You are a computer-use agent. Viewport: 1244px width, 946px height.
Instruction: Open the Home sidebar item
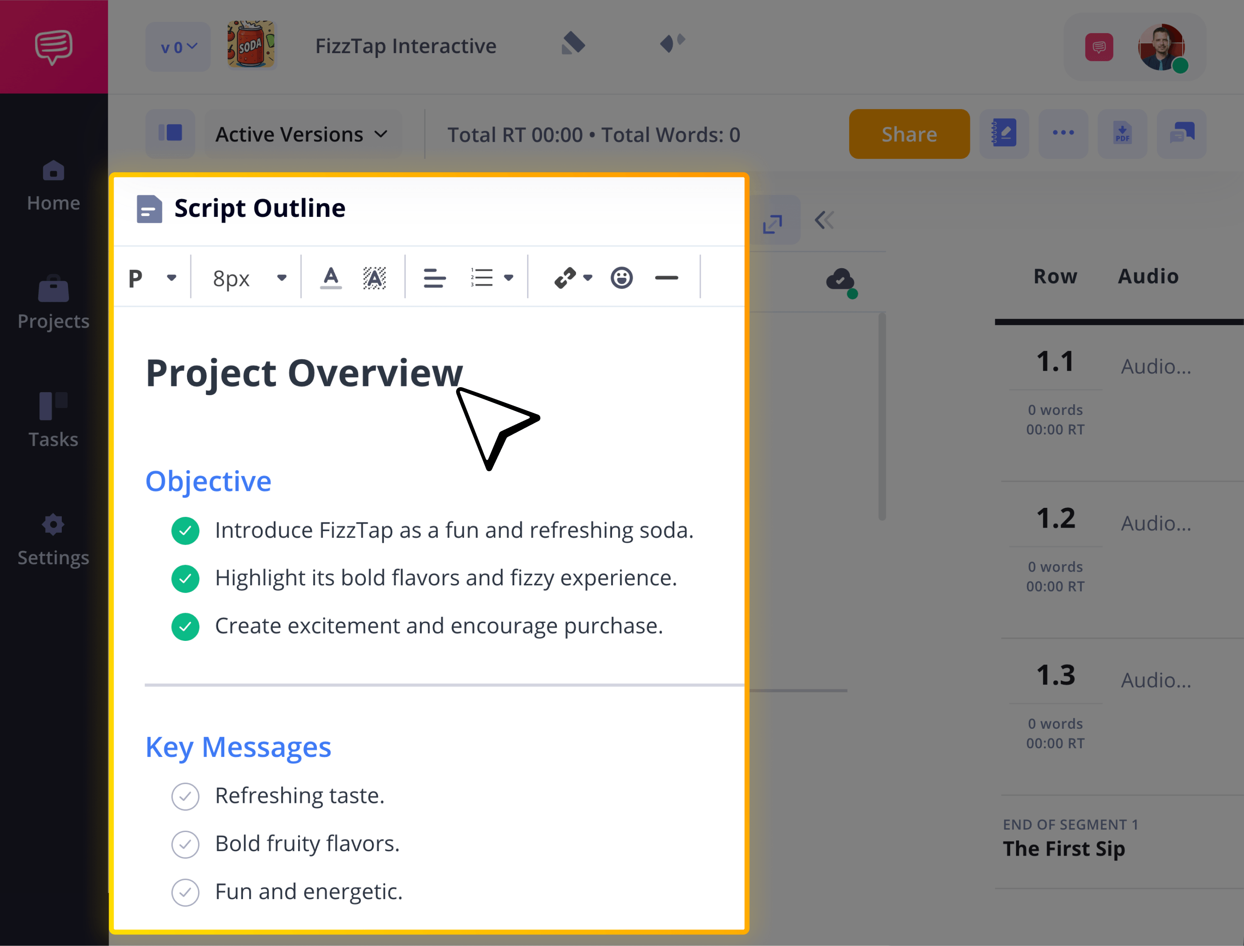(53, 186)
